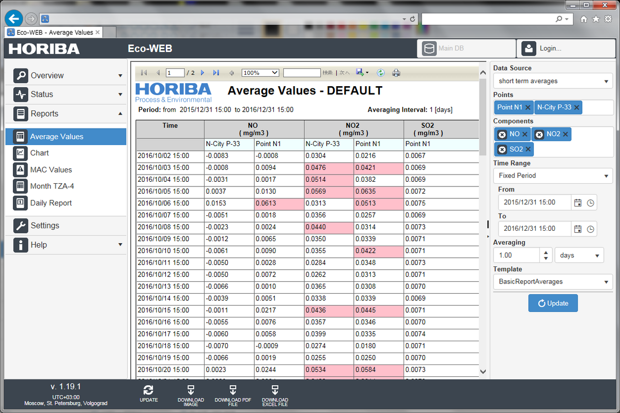Go to first report page

pos(144,73)
